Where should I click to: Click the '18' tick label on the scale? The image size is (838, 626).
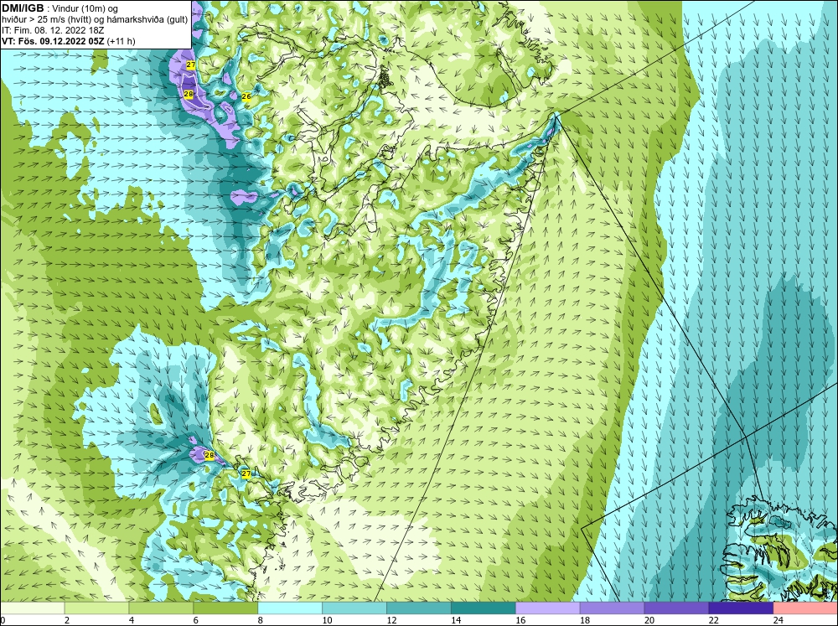click(585, 620)
